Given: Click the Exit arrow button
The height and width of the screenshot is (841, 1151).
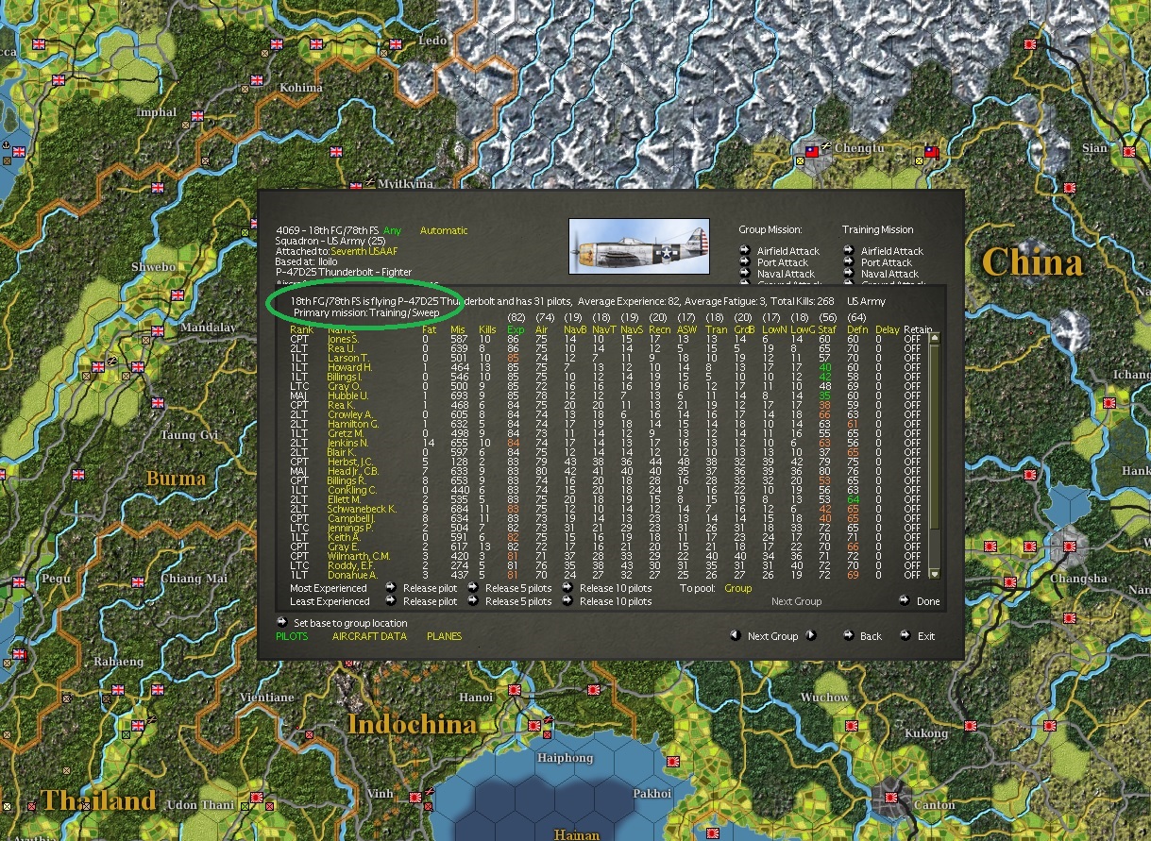Looking at the screenshot, I should click(x=905, y=636).
